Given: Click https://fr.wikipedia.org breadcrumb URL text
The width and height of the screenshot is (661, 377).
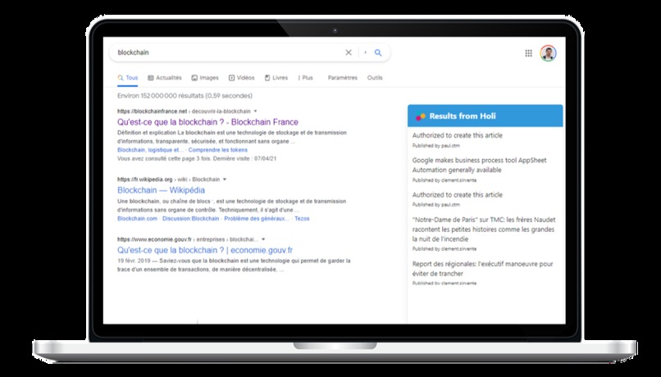Looking at the screenshot, I should [145, 179].
